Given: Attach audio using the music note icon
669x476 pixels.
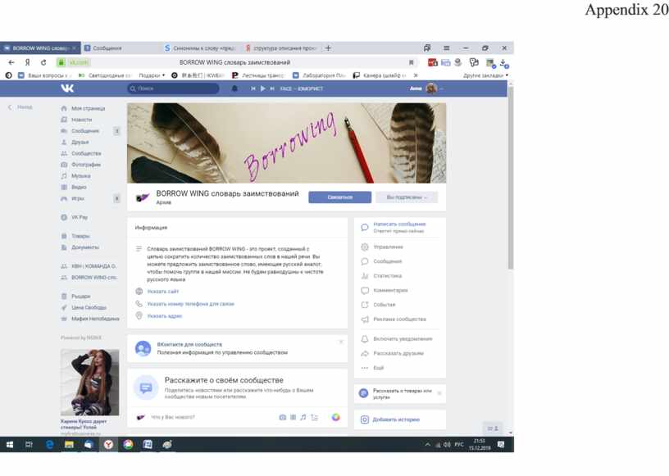Looking at the screenshot, I should pos(303,417).
